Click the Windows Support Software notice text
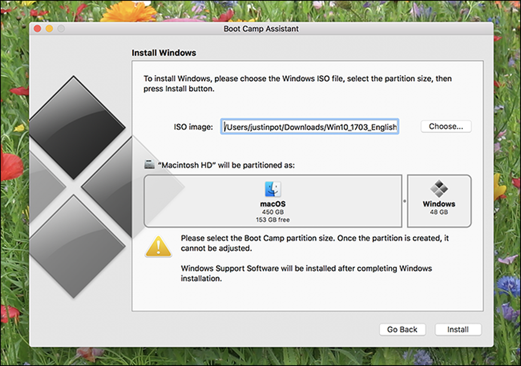The image size is (521, 366). point(306,273)
